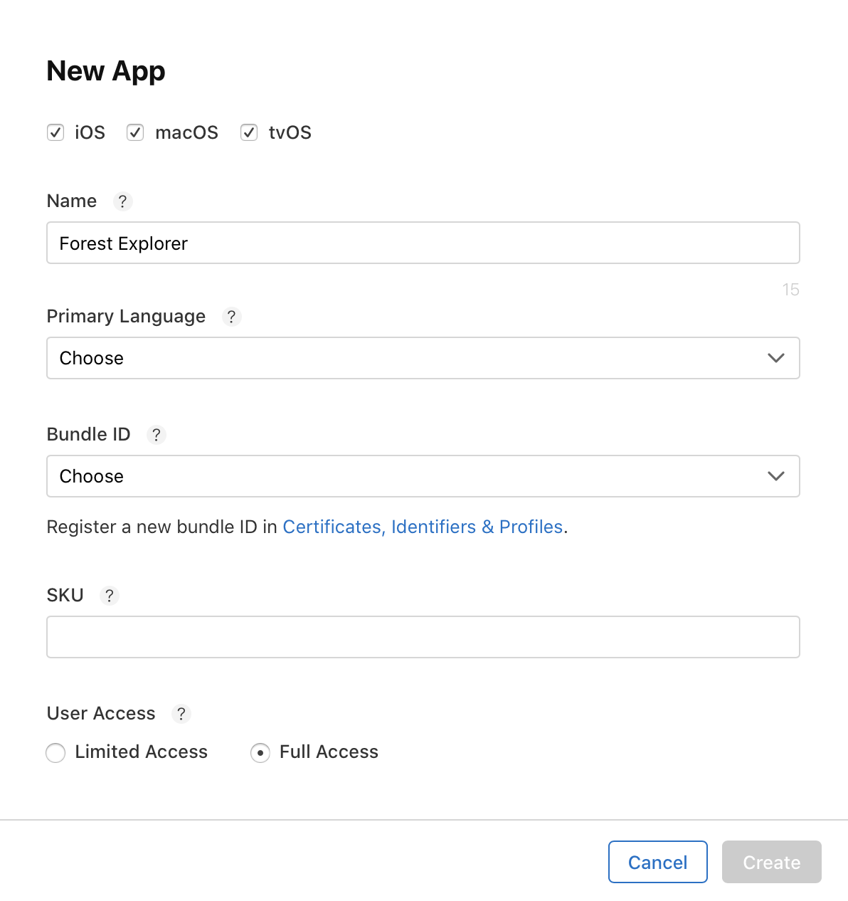Show help for the SKU field
848x901 pixels.
(x=109, y=596)
